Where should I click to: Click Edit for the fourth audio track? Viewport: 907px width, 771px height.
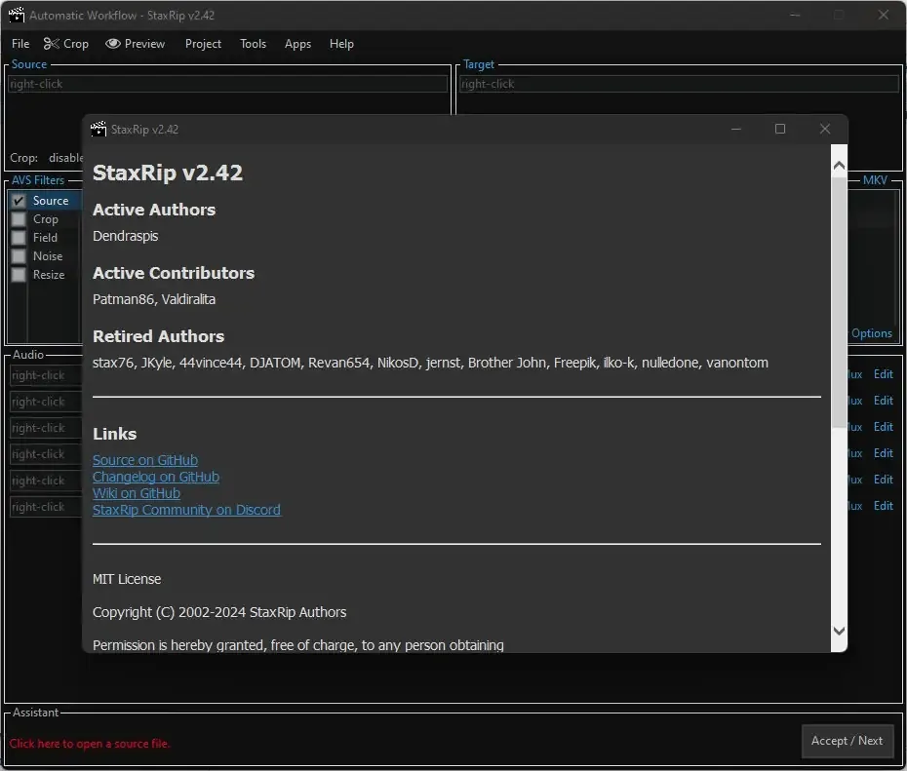click(x=884, y=453)
